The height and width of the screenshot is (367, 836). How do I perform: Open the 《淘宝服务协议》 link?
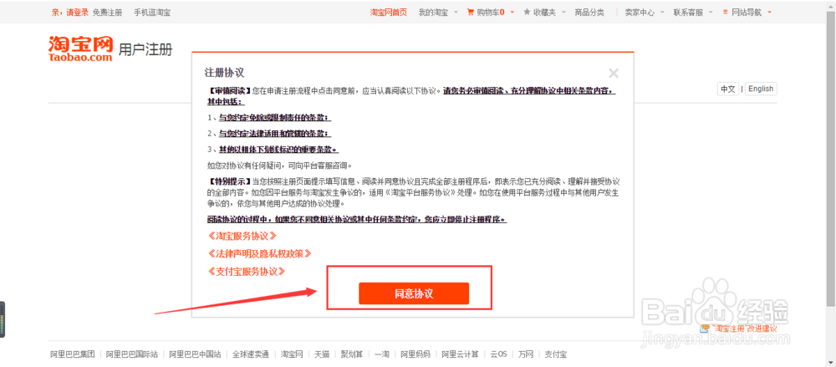click(x=242, y=235)
